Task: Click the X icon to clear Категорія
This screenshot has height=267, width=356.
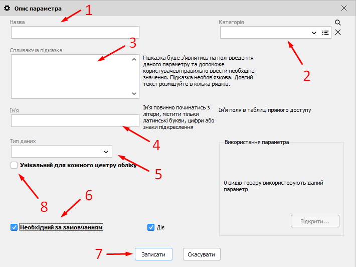Action: [338, 33]
